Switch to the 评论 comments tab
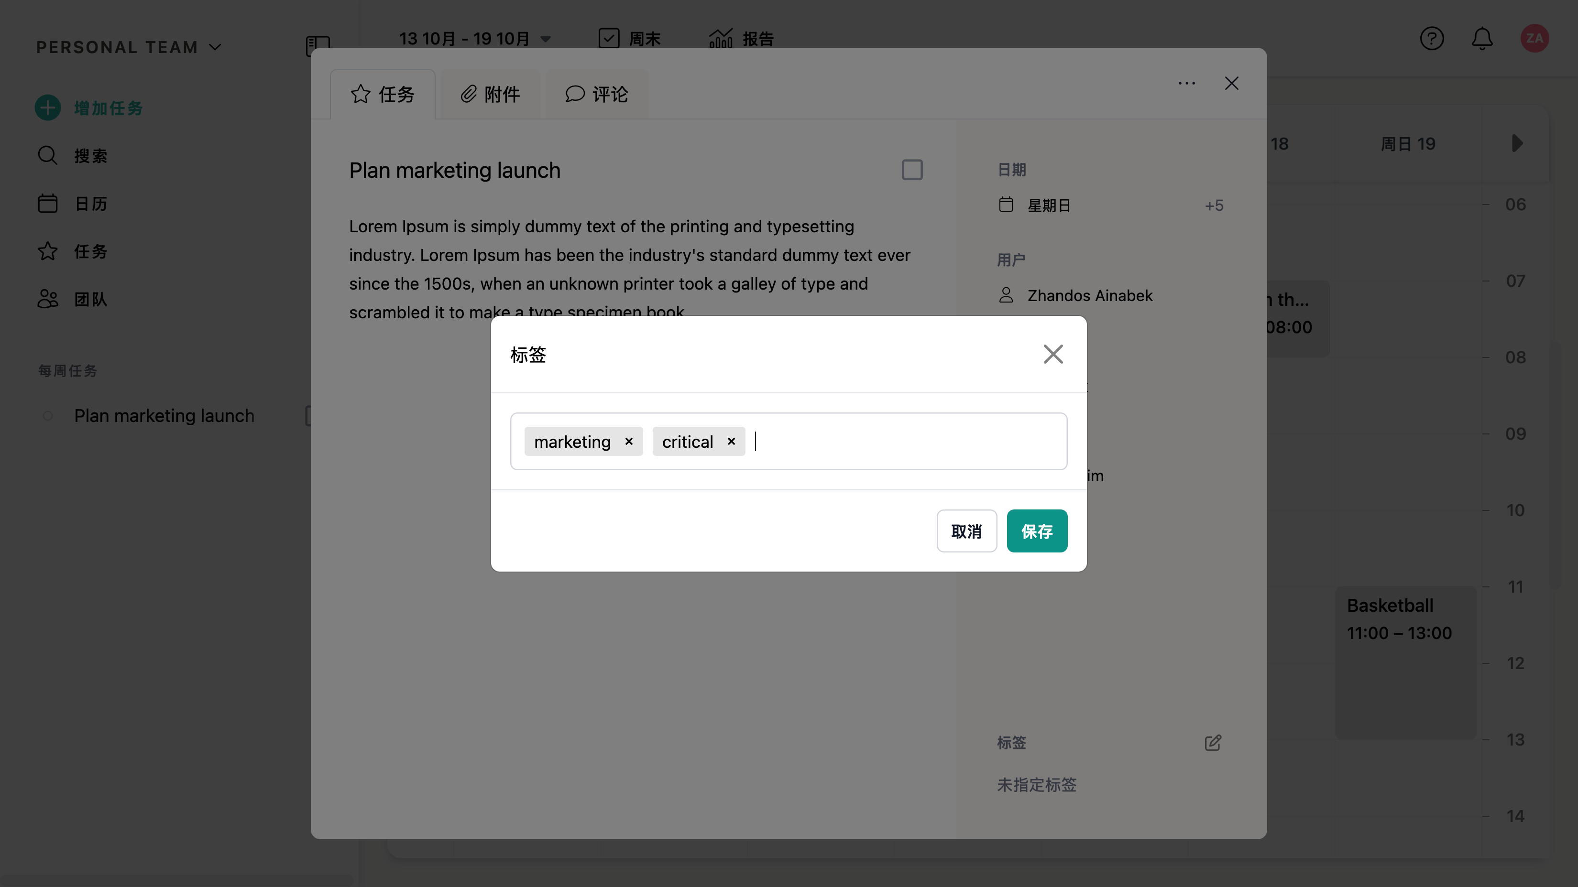Image resolution: width=1578 pixels, height=887 pixels. point(597,94)
